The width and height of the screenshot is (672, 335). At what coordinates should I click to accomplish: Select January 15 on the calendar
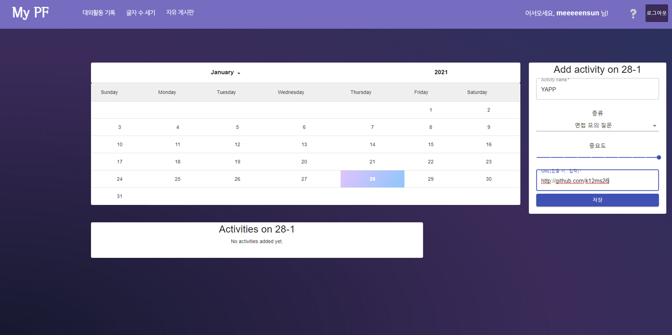pyautogui.click(x=430, y=144)
